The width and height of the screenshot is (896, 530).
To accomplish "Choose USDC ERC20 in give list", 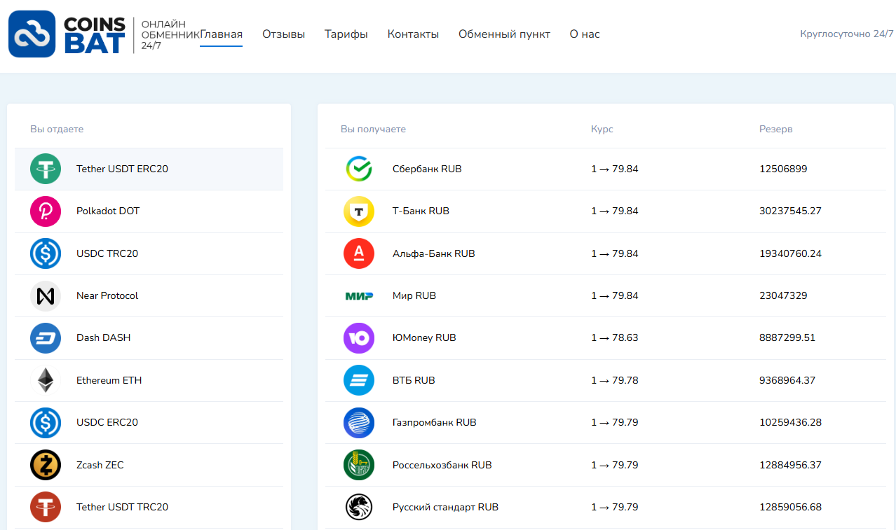I will coord(107,423).
